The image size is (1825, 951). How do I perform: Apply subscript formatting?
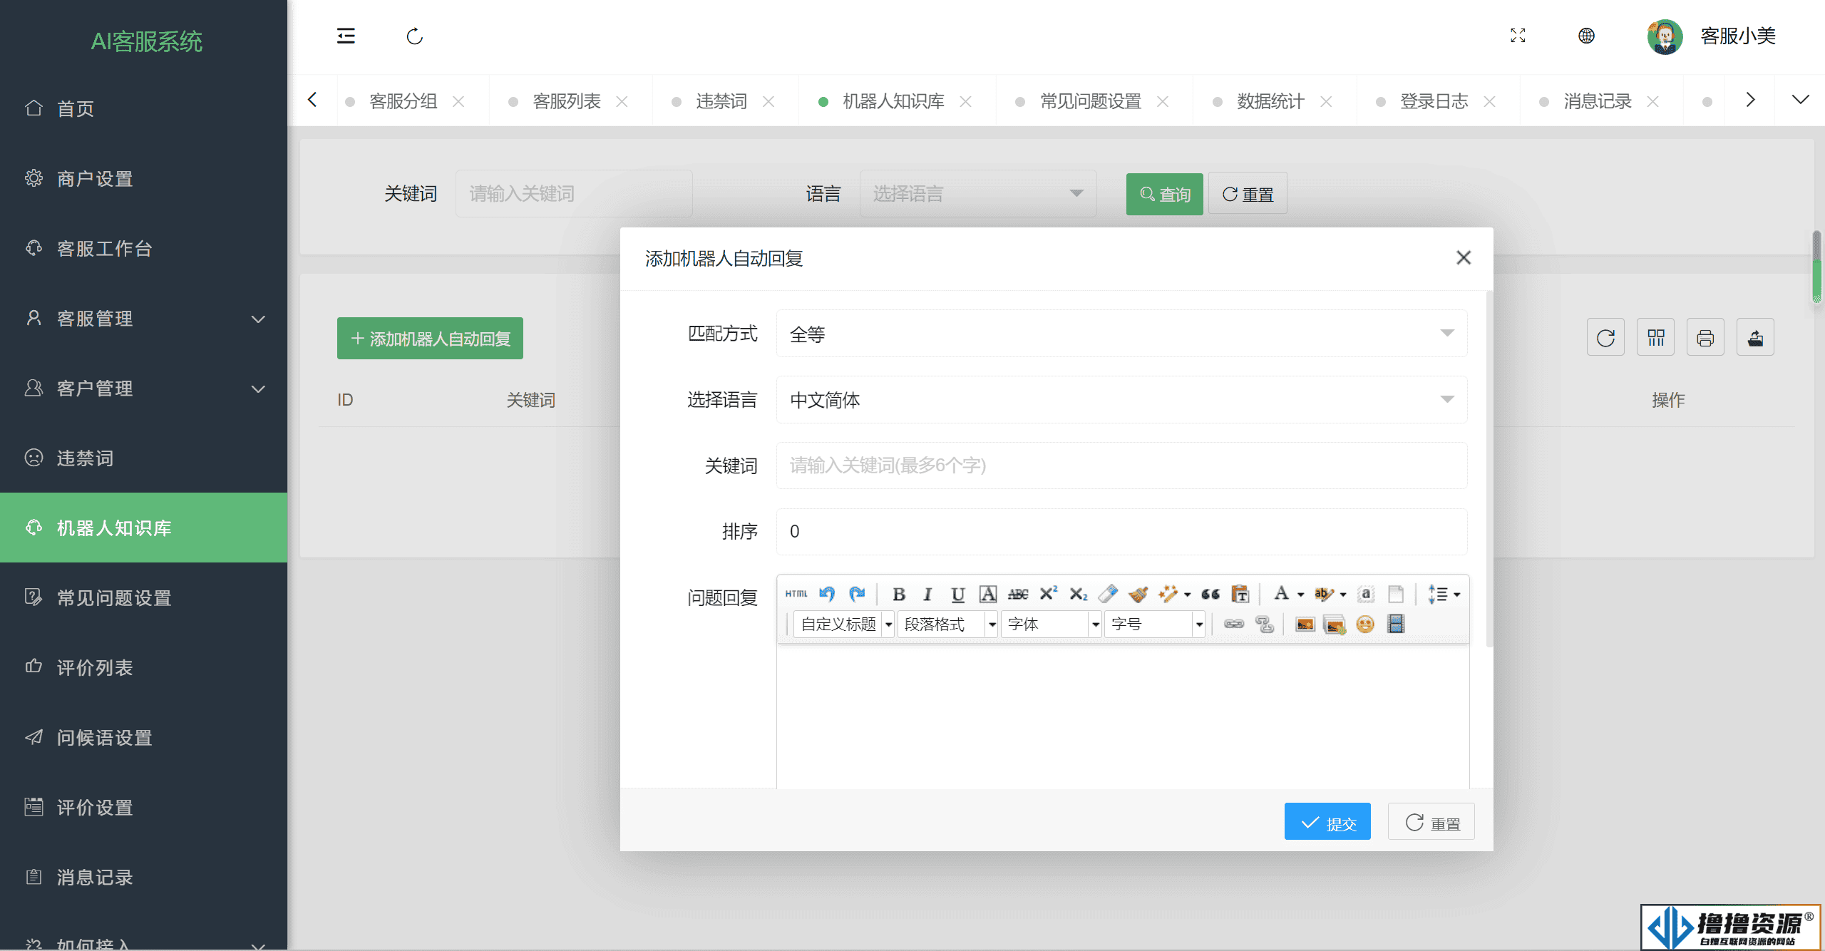click(x=1078, y=594)
